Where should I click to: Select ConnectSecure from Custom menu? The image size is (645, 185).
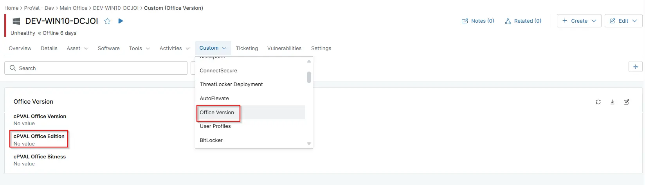click(250, 71)
